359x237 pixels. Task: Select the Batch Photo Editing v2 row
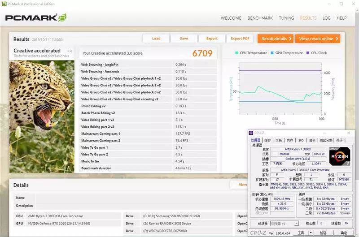click(x=148, y=113)
